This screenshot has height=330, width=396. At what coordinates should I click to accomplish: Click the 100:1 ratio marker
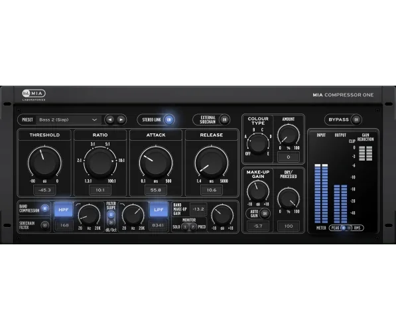click(111, 181)
